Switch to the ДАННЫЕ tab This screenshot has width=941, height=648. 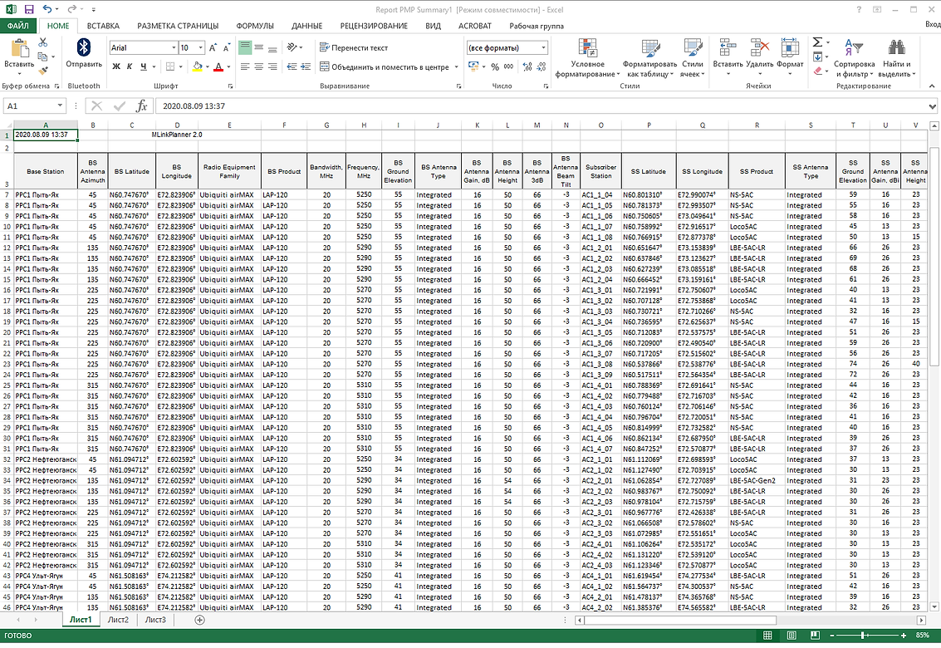(x=306, y=26)
